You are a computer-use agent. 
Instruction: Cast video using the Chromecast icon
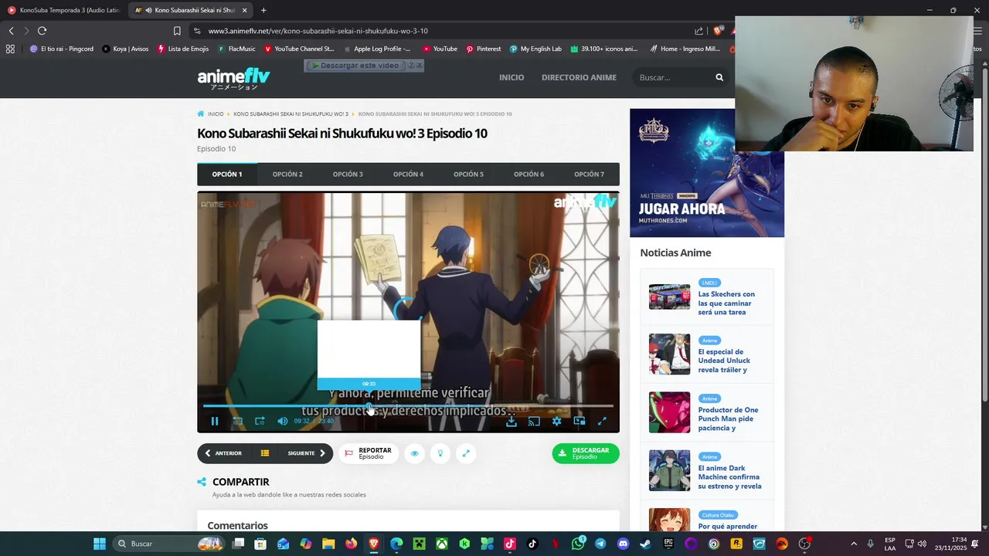[x=534, y=421]
